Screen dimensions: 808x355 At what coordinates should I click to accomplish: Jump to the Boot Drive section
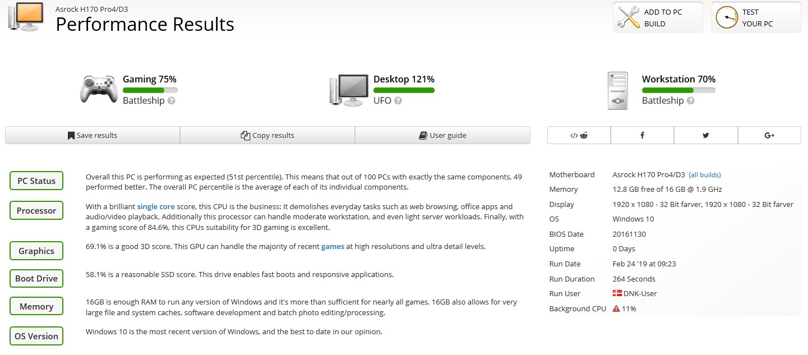(36, 279)
